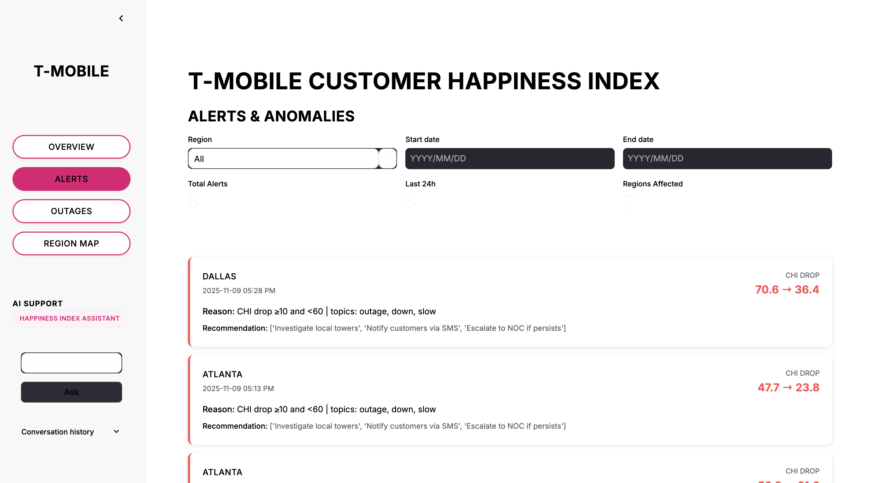Screen dimensions: 877x483
Task: Collapse the sidebar with the back chevron
Action: click(121, 18)
